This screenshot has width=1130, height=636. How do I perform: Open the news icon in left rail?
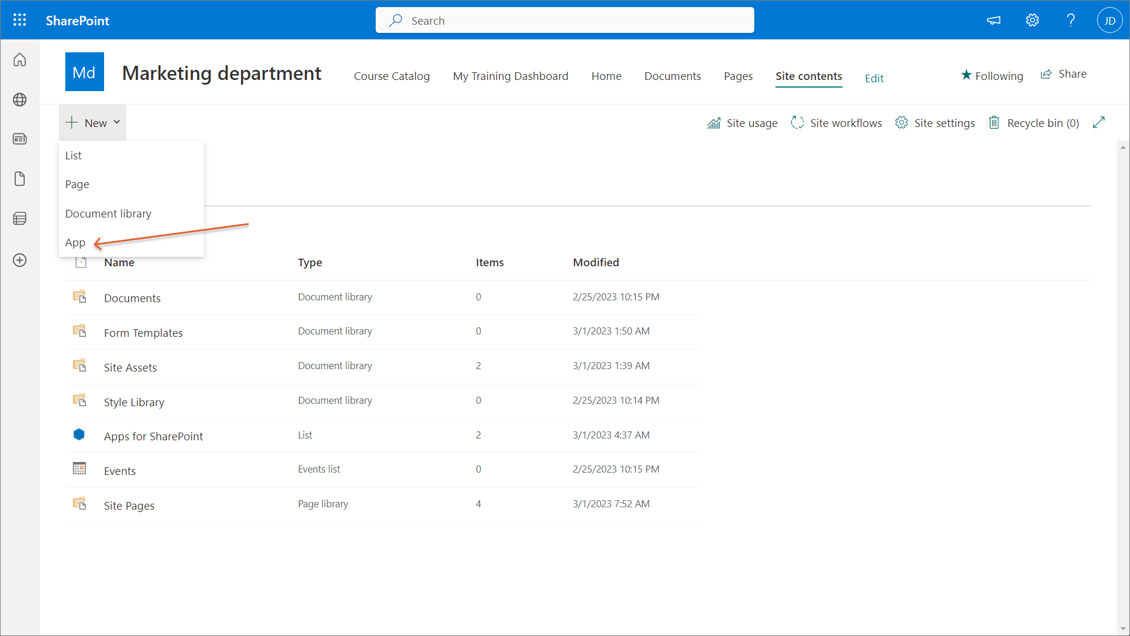click(20, 139)
